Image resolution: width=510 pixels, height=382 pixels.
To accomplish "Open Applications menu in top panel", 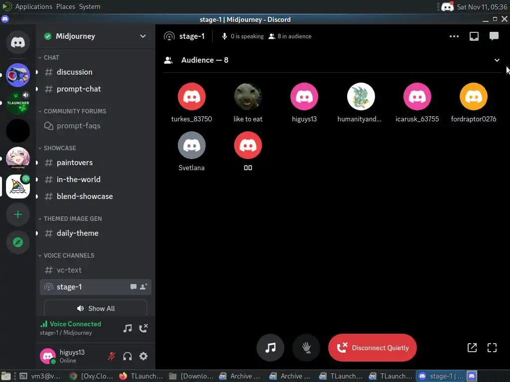I will pos(33,6).
